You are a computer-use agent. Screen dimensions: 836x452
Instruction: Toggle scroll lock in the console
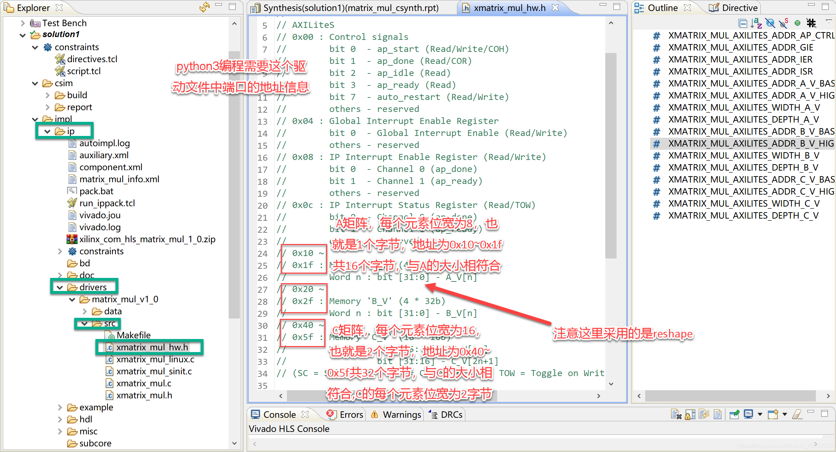690,414
